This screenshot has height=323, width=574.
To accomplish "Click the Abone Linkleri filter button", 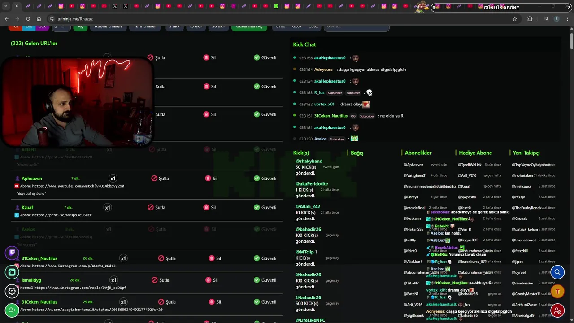I will 108,27.
